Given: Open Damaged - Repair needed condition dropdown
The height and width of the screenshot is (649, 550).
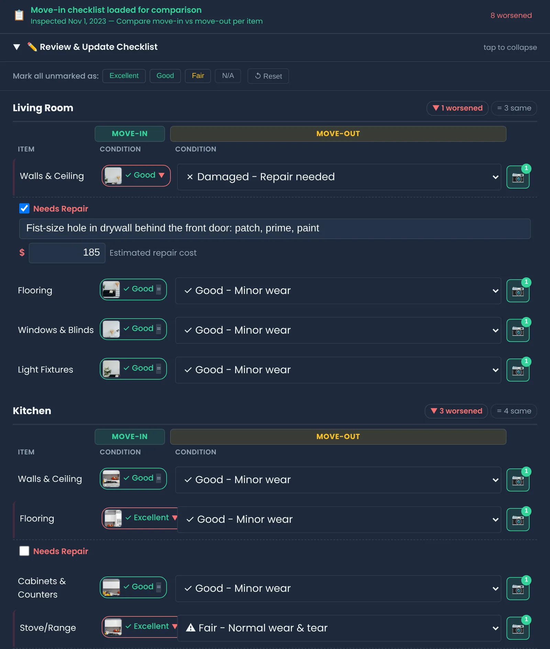Looking at the screenshot, I should (x=339, y=177).
